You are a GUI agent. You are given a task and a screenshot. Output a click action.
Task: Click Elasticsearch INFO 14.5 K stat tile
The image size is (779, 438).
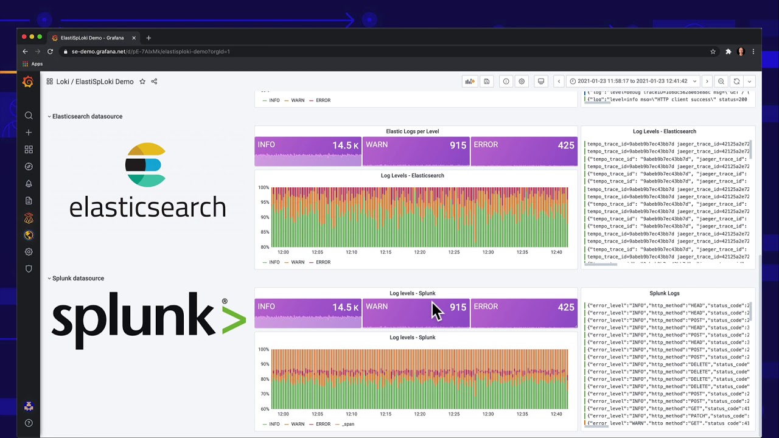[308, 151]
